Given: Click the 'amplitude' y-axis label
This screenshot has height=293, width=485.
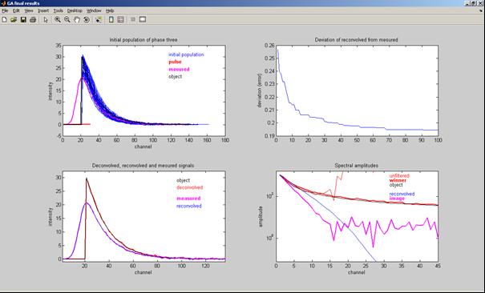Looking at the screenshot, I should (261, 216).
